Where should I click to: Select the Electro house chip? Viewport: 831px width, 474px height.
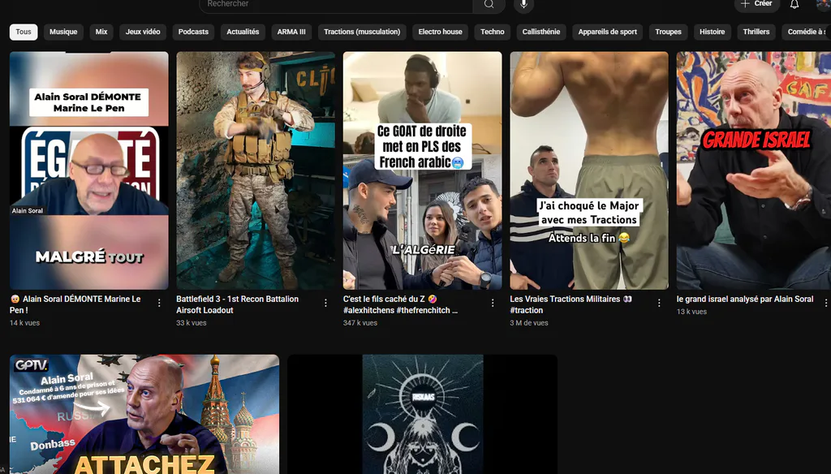click(x=440, y=32)
